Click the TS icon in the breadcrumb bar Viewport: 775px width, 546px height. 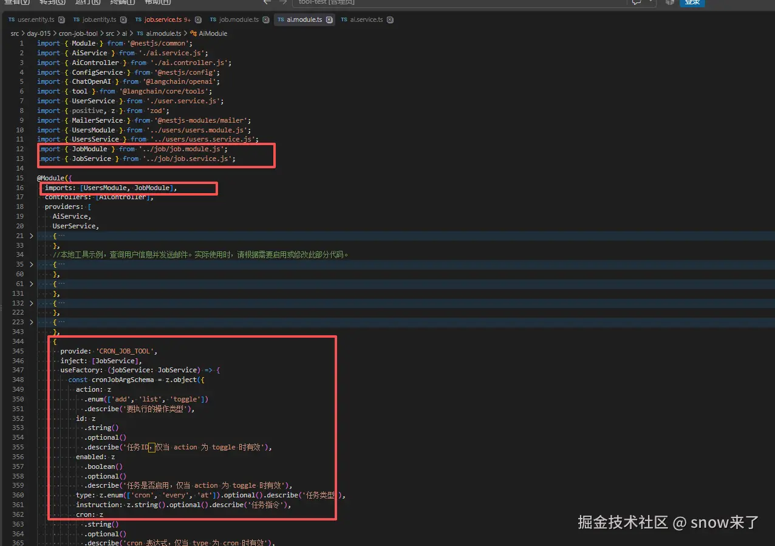click(x=140, y=33)
